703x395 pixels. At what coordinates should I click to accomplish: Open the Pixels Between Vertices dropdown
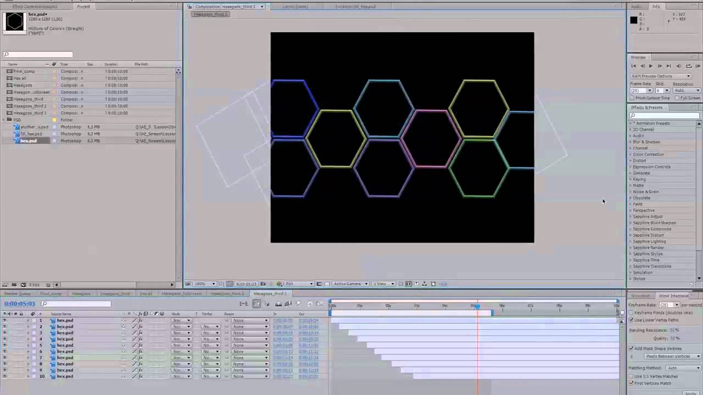tap(673, 356)
